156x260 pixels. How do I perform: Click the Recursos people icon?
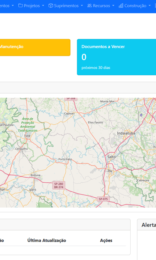pyautogui.click(x=89, y=5)
